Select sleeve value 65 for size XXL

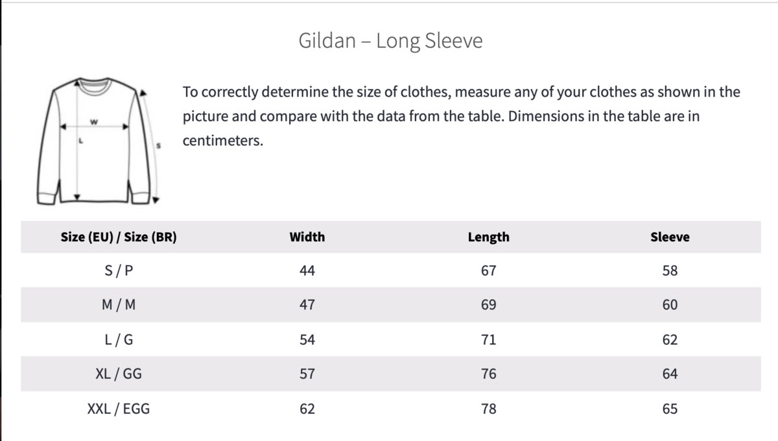pyautogui.click(x=670, y=409)
